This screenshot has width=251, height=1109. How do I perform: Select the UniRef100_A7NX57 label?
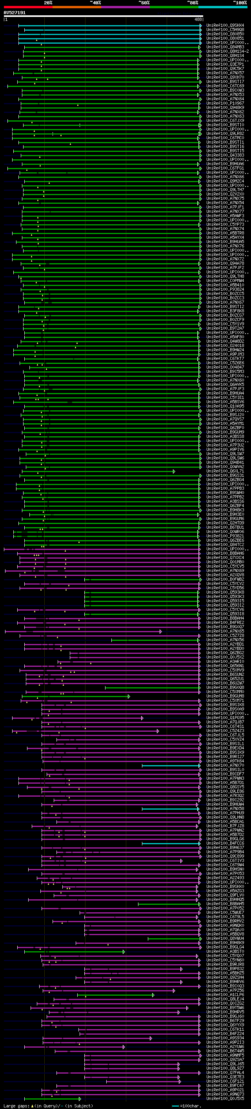coord(225,73)
